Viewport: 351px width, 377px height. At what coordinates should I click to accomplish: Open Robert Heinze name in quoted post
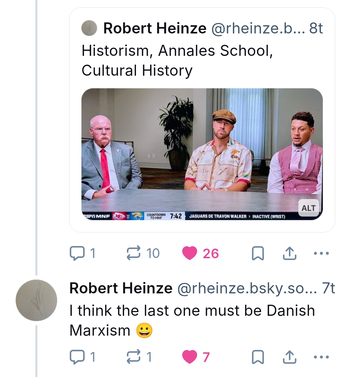click(x=155, y=28)
